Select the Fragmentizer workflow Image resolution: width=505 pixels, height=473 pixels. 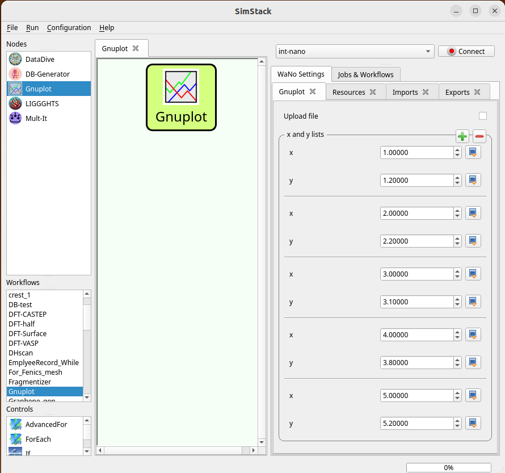coord(45,382)
